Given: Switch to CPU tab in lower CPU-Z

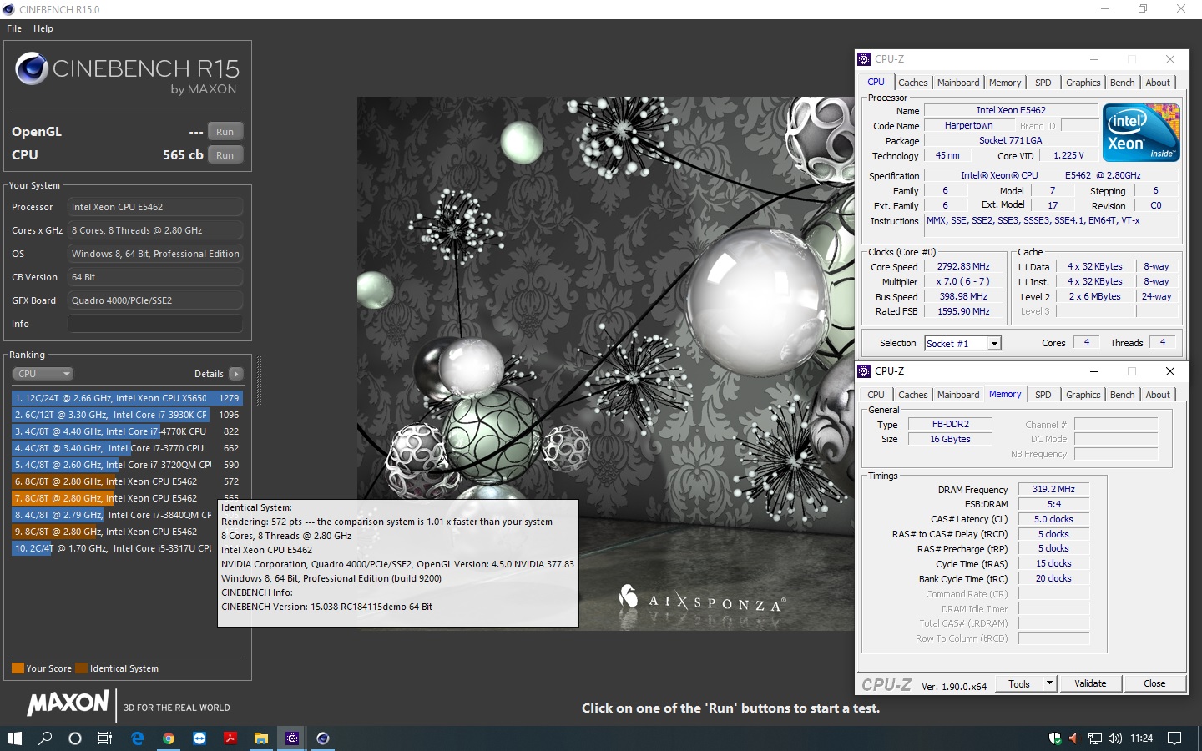Looking at the screenshot, I should pos(876,395).
